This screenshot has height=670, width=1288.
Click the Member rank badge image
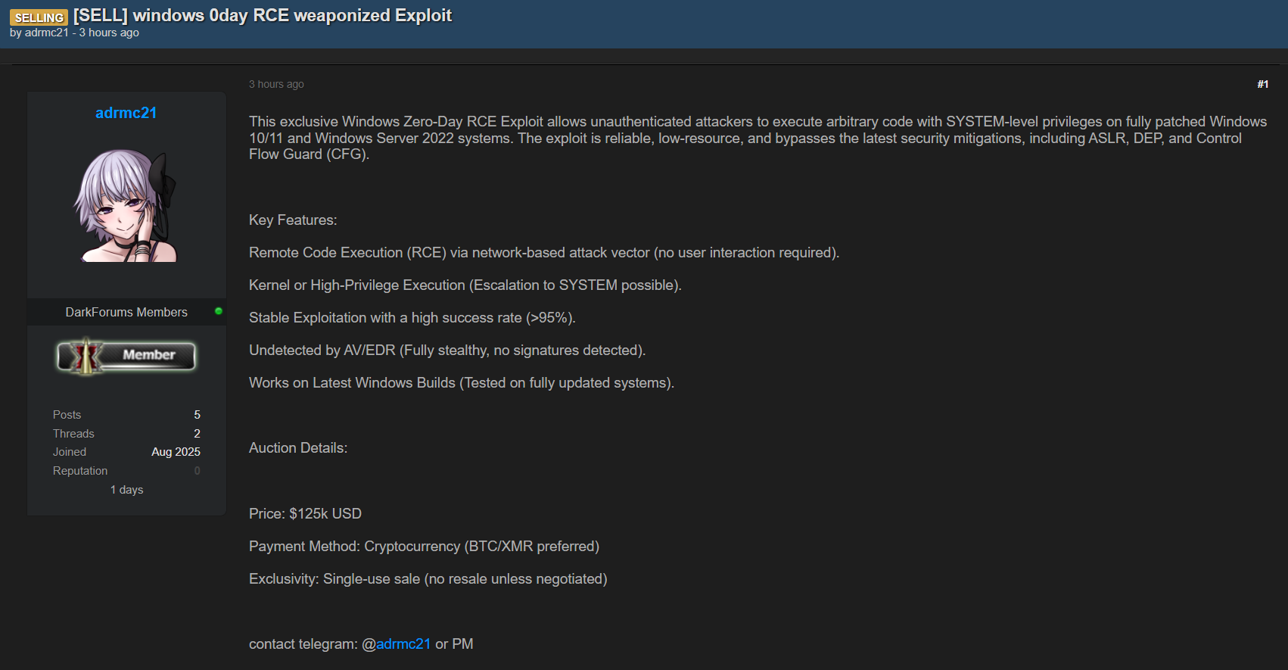coord(126,356)
